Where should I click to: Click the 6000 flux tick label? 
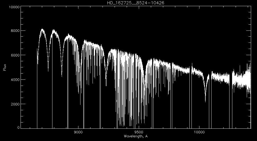[15, 55]
